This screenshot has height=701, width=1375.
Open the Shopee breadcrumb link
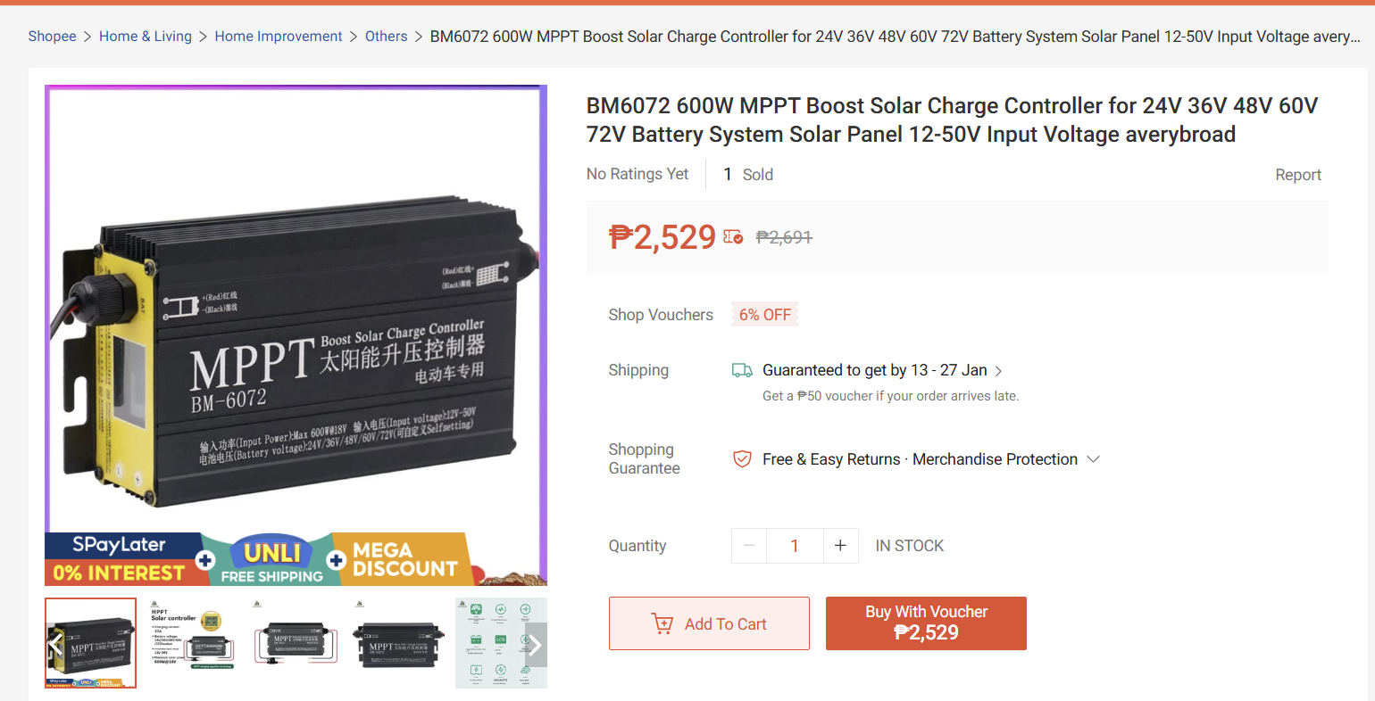(52, 37)
